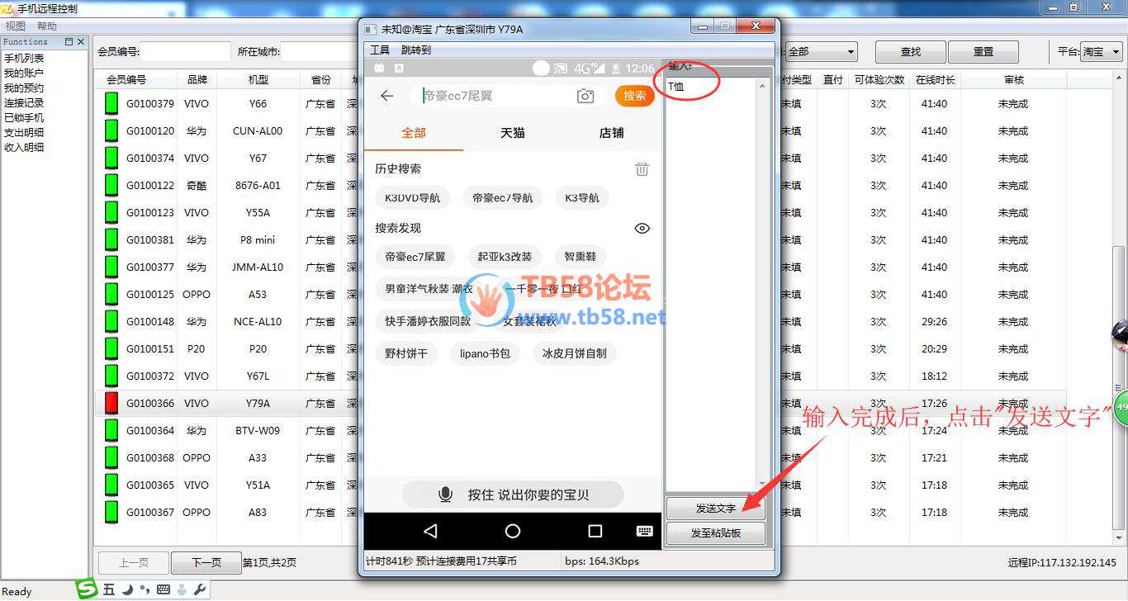Tap Android home circle button
Screen dimensions: 1128x601
513,531
